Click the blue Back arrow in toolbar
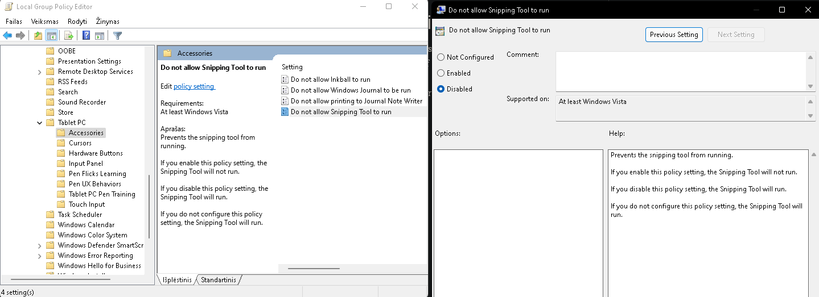This screenshot has height=297, width=819. 7,35
